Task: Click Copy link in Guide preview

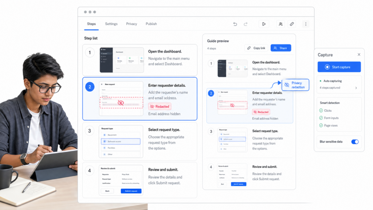Action: pos(256,48)
